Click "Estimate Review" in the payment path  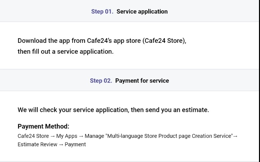coord(36,144)
